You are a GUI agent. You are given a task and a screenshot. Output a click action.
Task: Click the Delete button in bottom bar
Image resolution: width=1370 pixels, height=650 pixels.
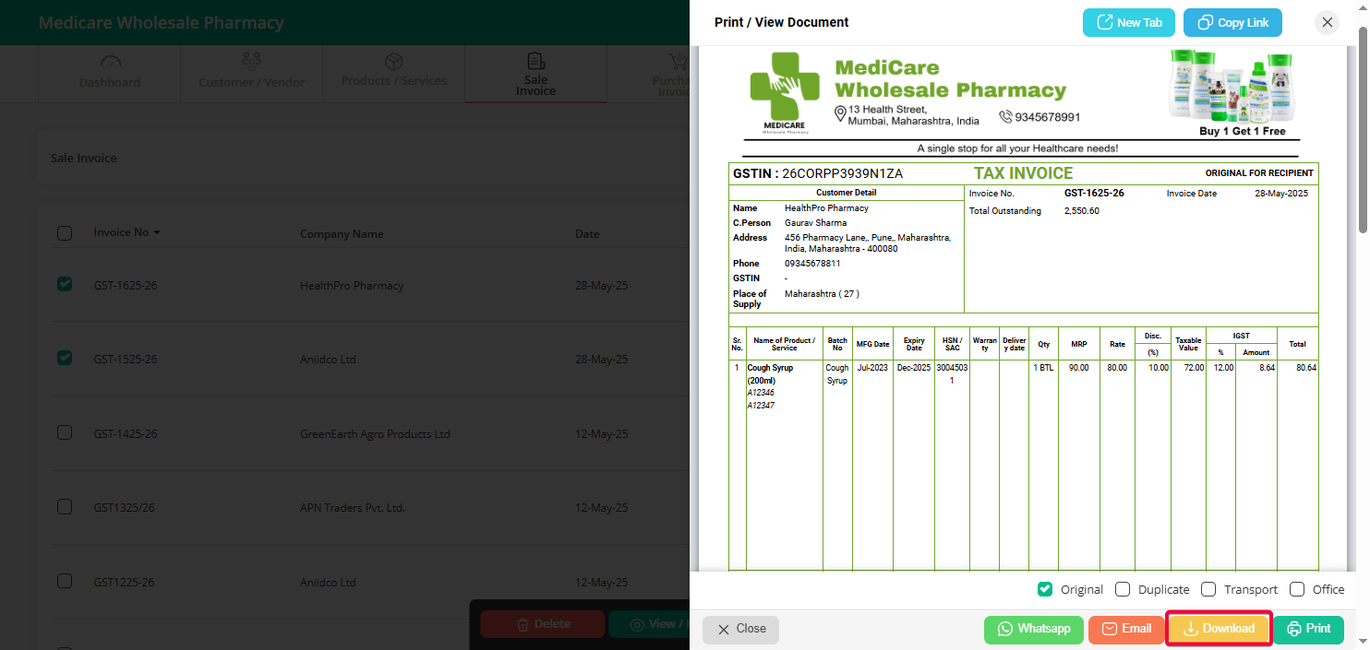542,624
